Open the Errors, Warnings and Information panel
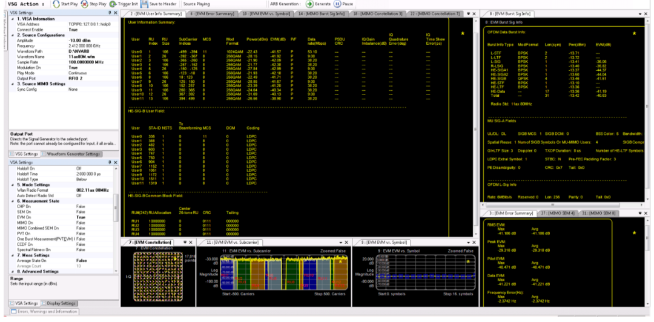 44,311
